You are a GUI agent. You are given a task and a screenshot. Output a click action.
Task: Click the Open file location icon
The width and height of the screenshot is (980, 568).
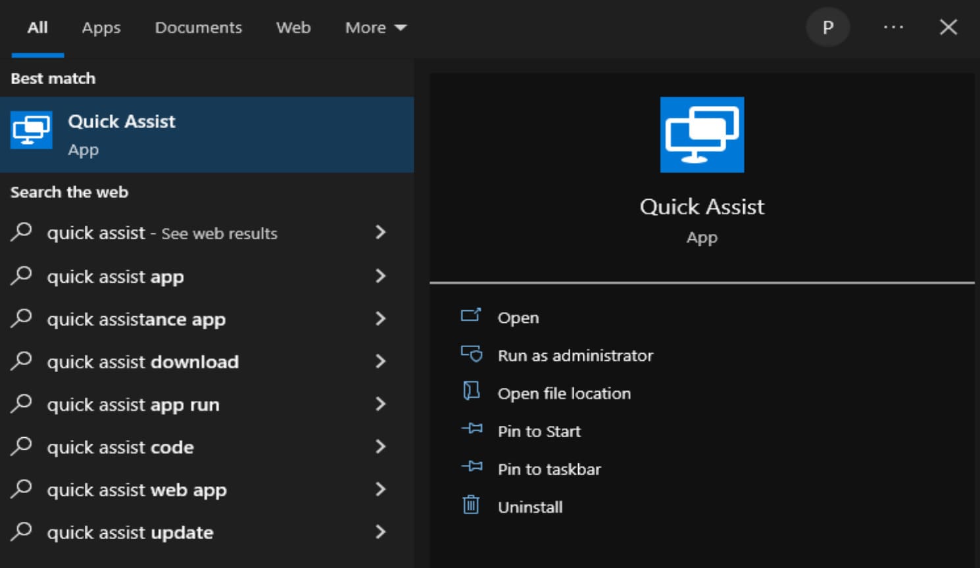(x=471, y=391)
